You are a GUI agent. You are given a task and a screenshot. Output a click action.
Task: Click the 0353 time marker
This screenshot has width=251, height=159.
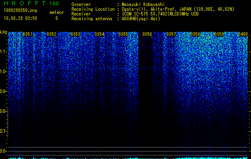point(75,34)
